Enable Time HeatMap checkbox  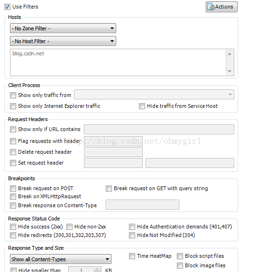coord(132,256)
